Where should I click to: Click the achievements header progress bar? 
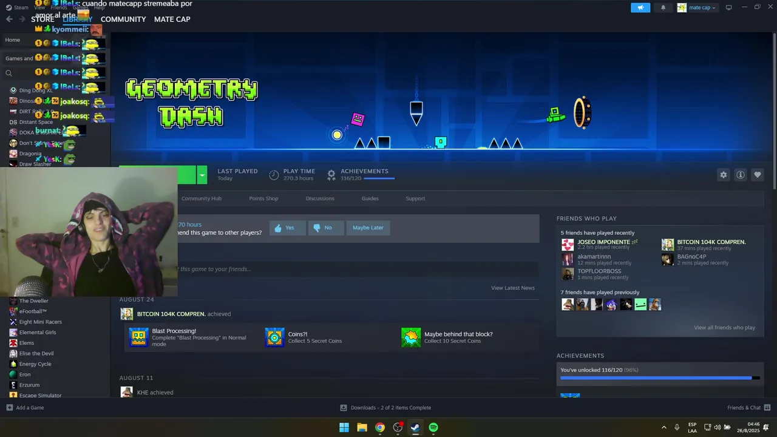[x=379, y=178]
